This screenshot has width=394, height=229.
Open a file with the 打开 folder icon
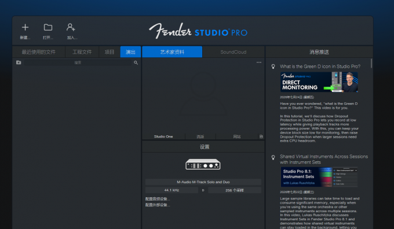pyautogui.click(x=48, y=27)
